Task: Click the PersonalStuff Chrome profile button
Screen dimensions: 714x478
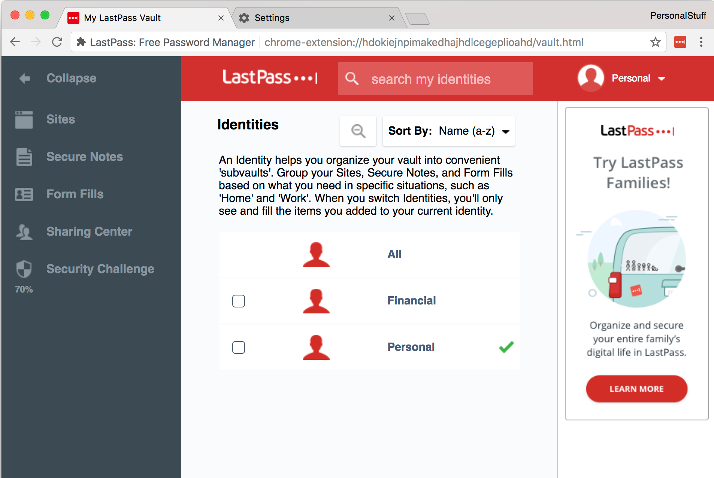Action: coord(678,16)
